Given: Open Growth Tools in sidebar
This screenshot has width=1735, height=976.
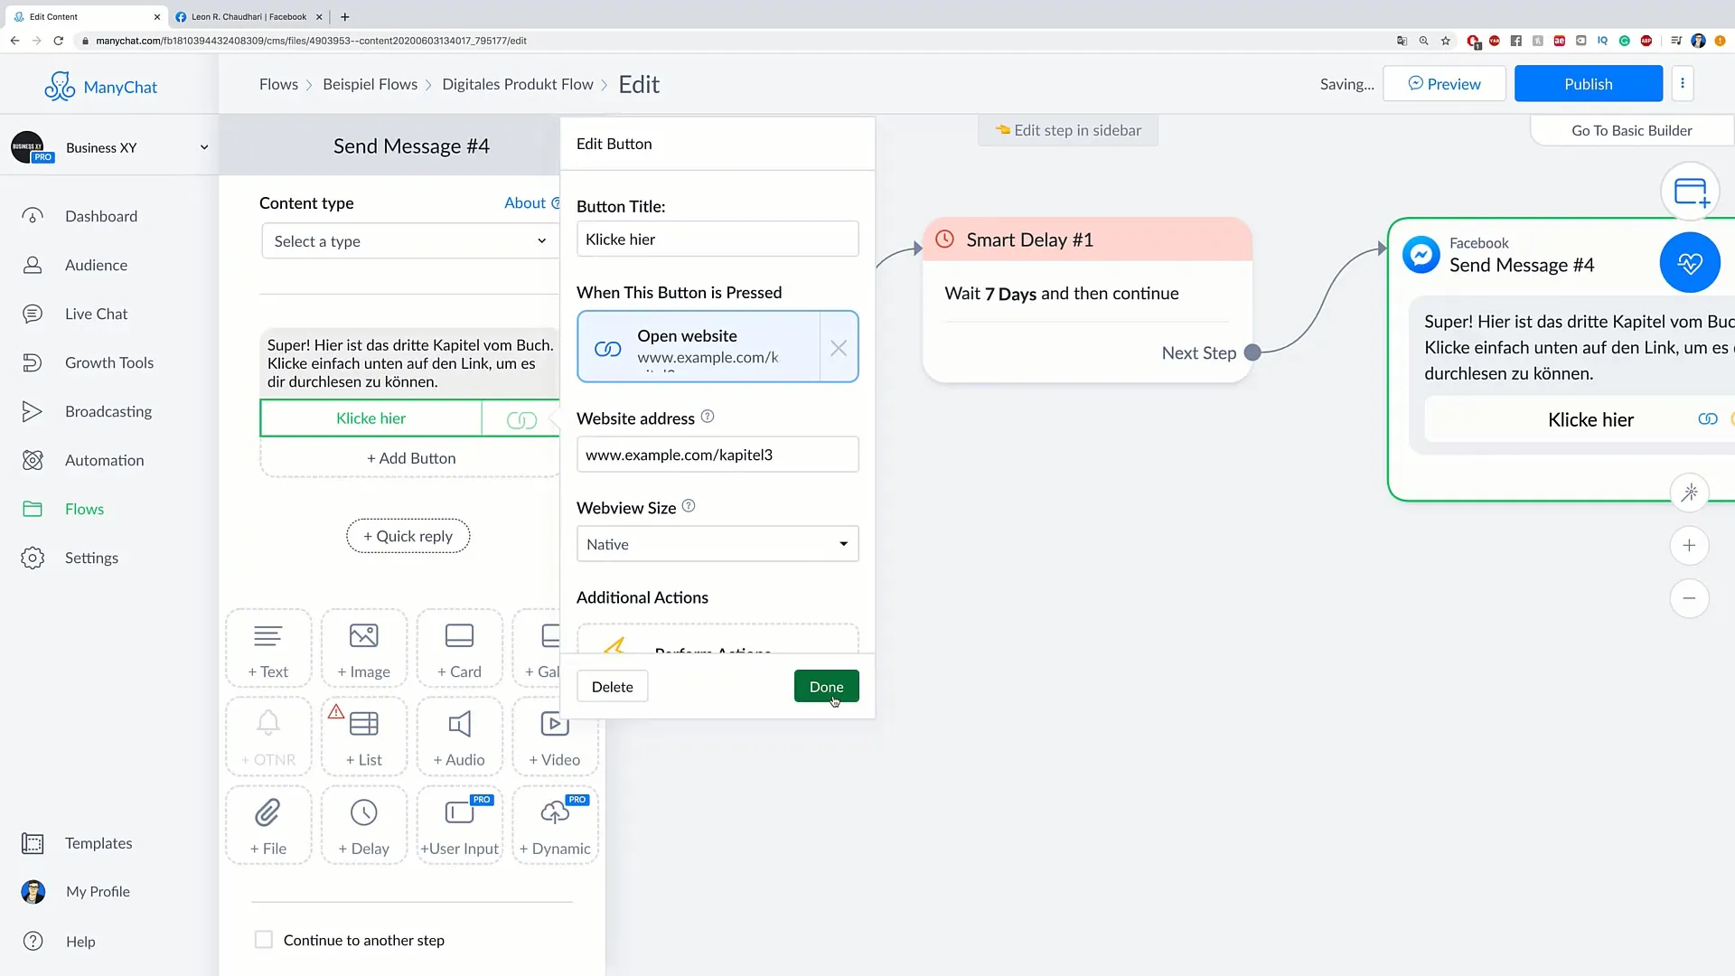Looking at the screenshot, I should point(108,362).
